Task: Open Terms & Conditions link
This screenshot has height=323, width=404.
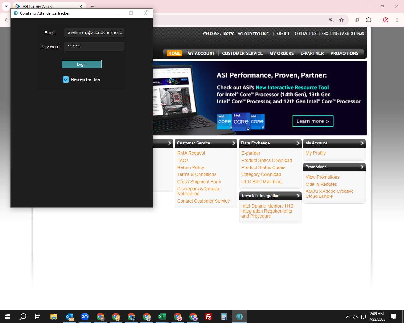Action: 197,174
